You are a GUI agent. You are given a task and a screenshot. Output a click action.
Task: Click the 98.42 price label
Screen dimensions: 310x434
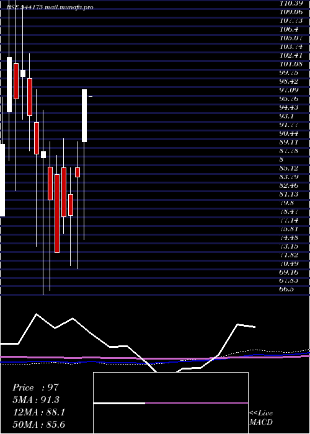(289, 81)
